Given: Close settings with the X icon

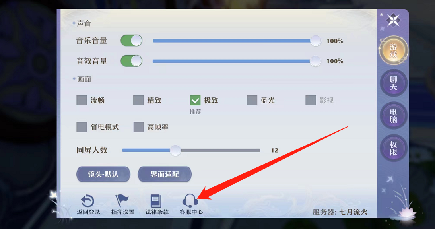Looking at the screenshot, I should pos(393,20).
